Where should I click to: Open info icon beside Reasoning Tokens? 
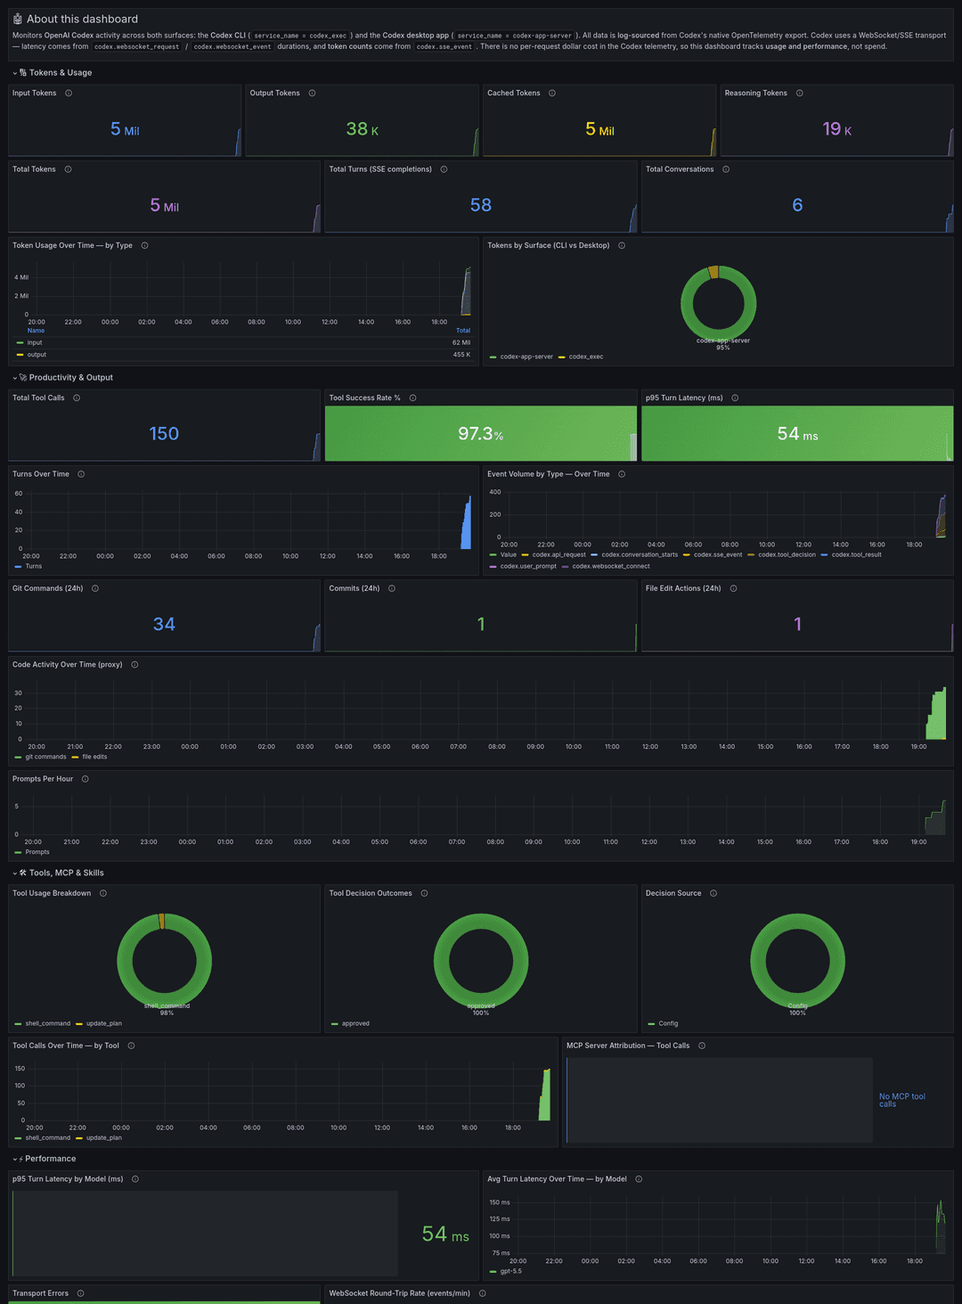(799, 93)
